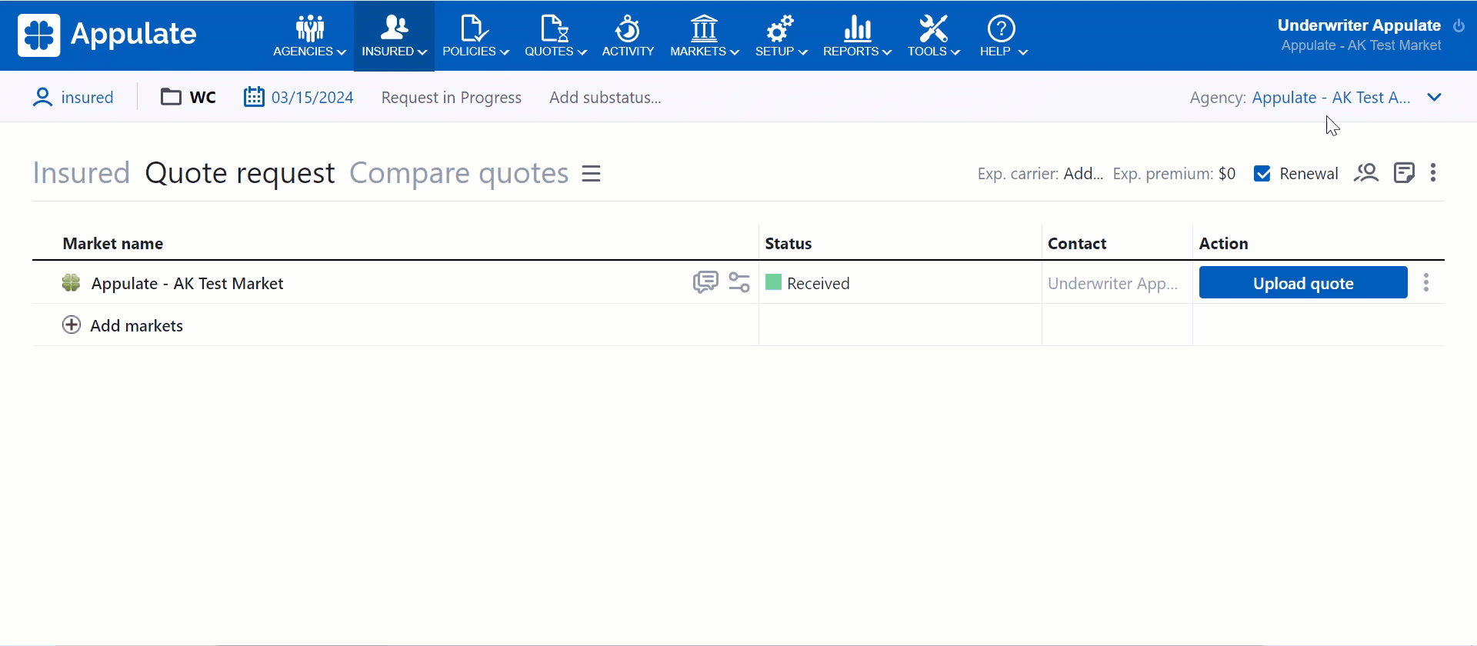Expand the Markets navigation menu
The width and height of the screenshot is (1477, 646).
704,35
